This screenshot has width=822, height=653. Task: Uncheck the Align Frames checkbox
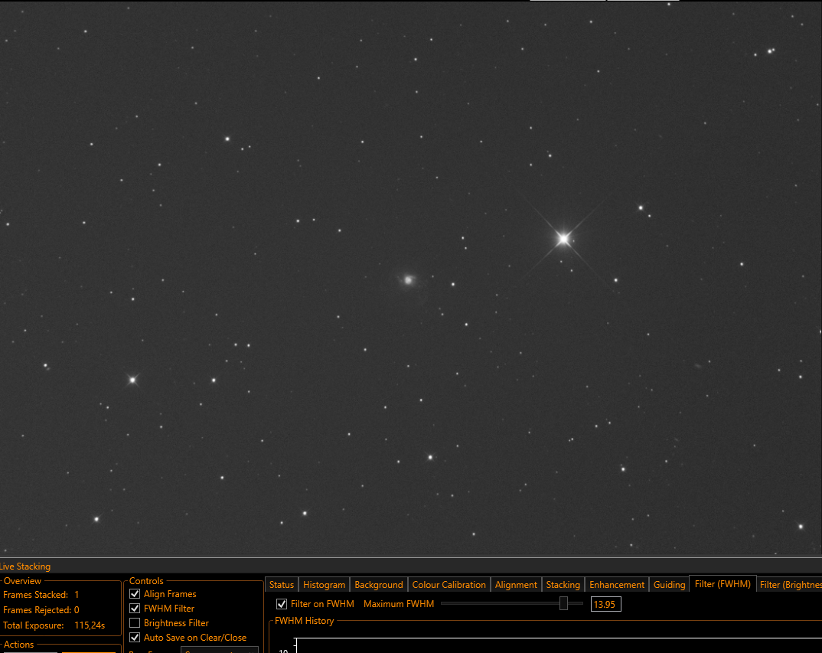(135, 594)
